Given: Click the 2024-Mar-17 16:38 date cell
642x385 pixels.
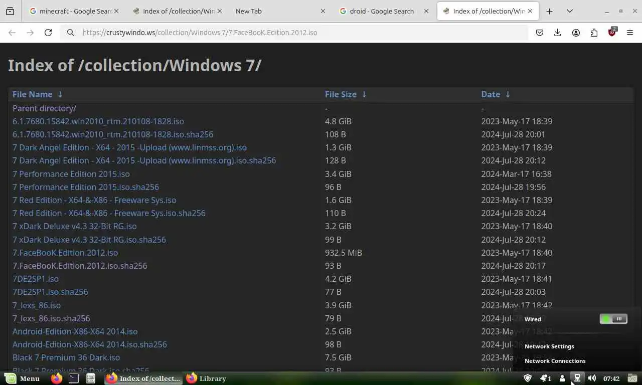Looking at the screenshot, I should 516,174.
